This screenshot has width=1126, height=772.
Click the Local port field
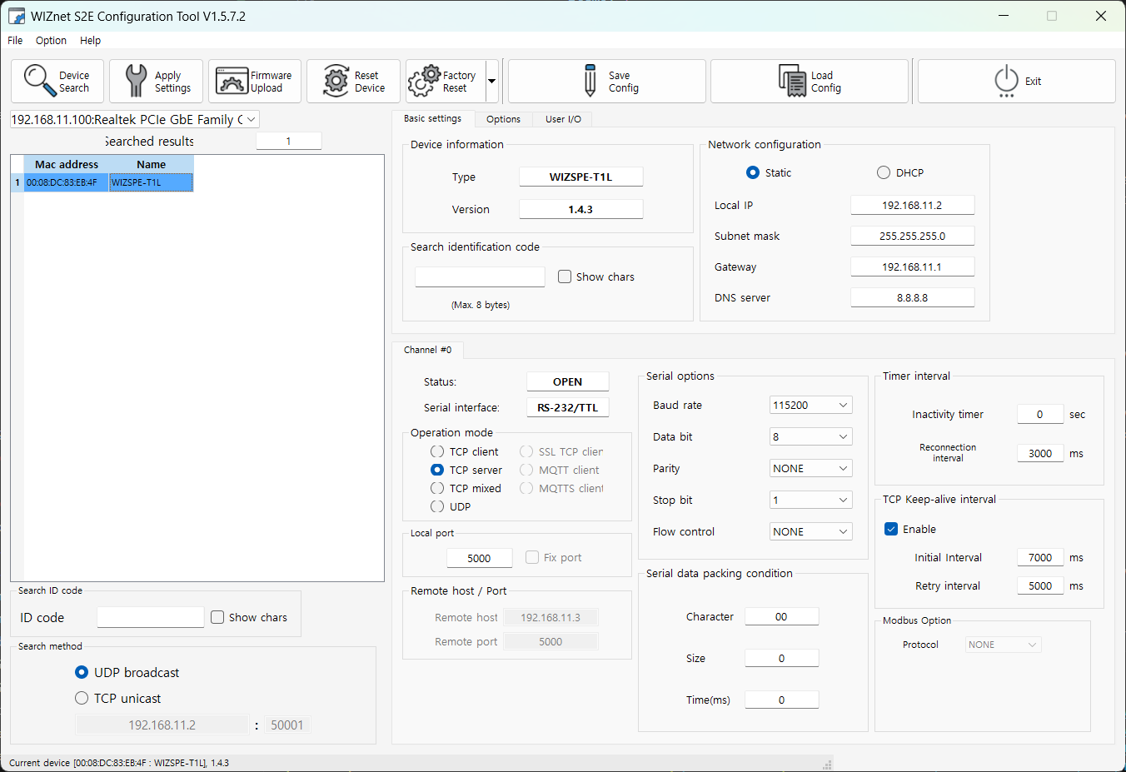[479, 558]
